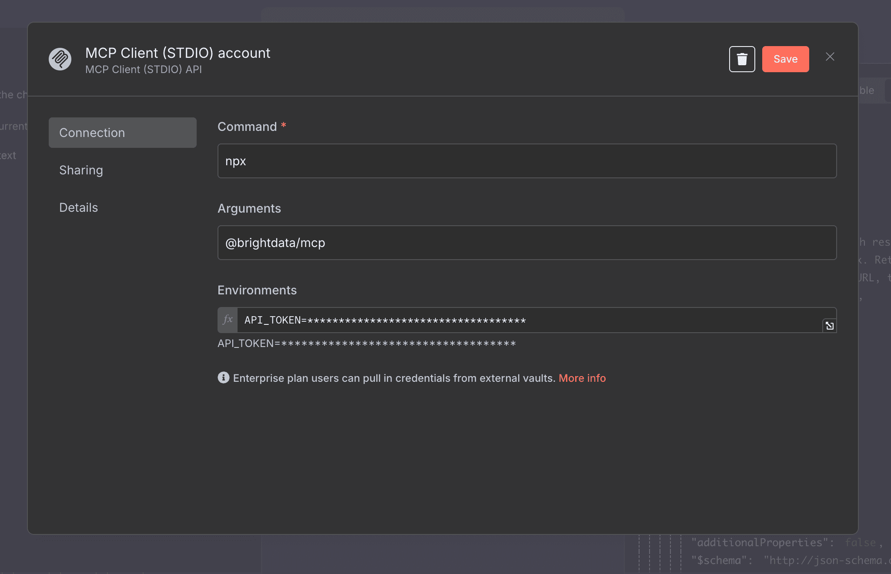This screenshot has height=574, width=891.
Task: Click the additionalProperties line in background code
Action: click(x=761, y=542)
